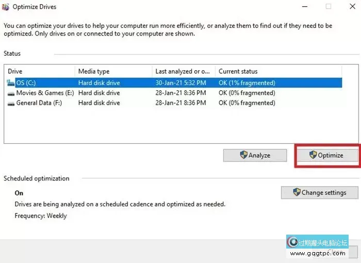Viewport: 361px width, 263px height.
Task: Sort by the Media type column header
Action: pos(113,71)
